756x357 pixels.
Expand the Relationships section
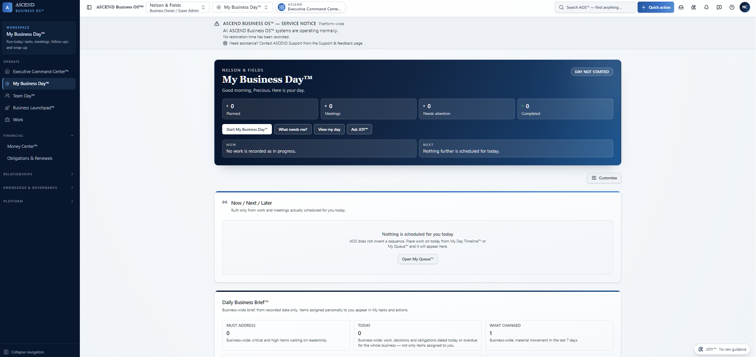click(39, 174)
